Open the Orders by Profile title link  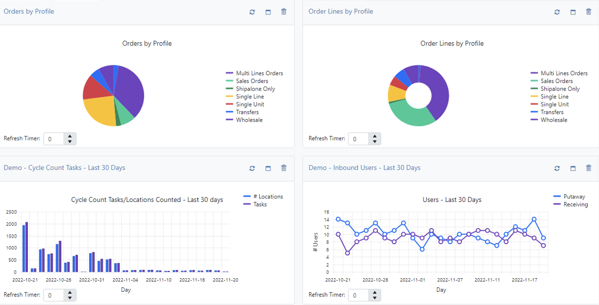[29, 11]
